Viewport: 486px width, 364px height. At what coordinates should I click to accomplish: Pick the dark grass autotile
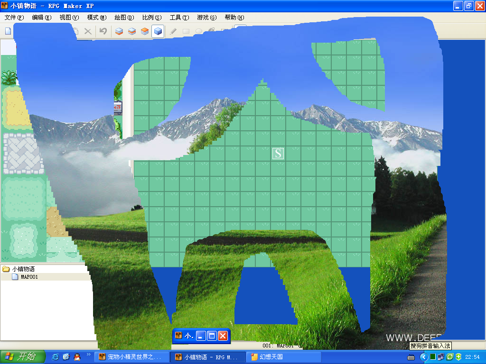click(23, 198)
